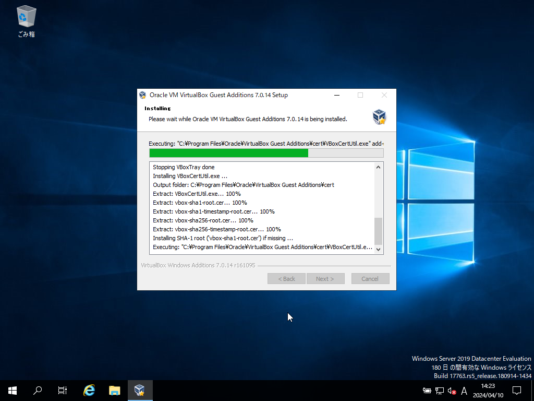Screen dimensions: 534x401
Task: Click the power/device tray icon
Action: (x=427, y=391)
